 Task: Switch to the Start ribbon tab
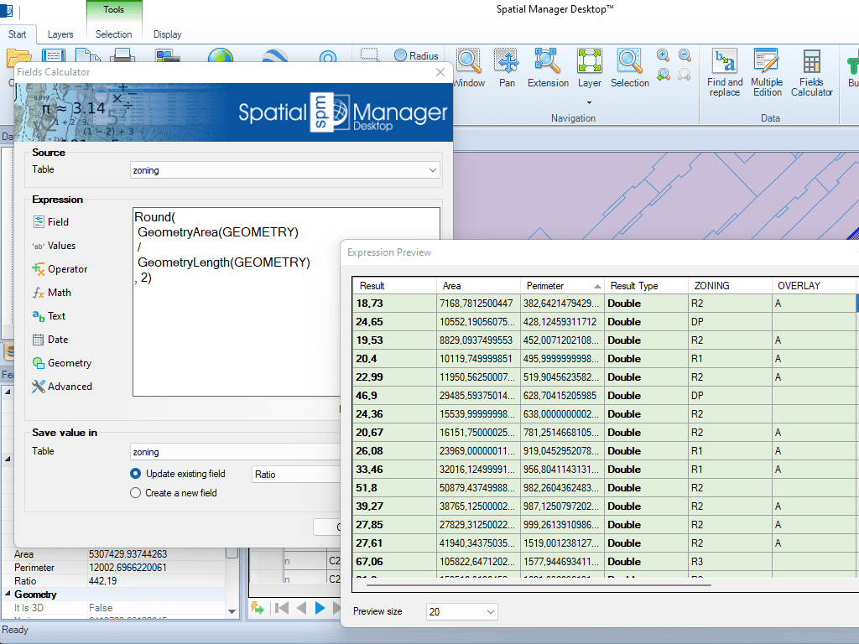(18, 34)
